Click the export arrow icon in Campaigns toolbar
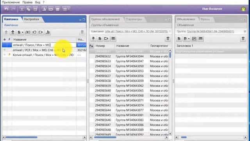The width and height of the screenshot is (250, 141). click(41, 32)
